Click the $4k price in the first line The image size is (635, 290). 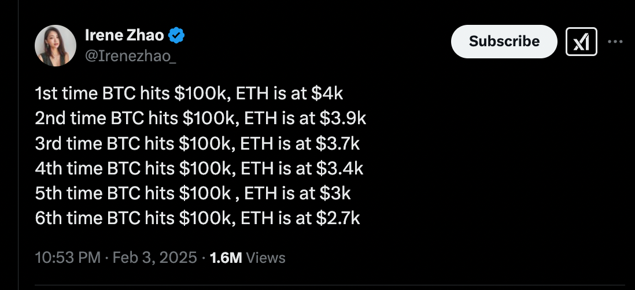pos(334,92)
